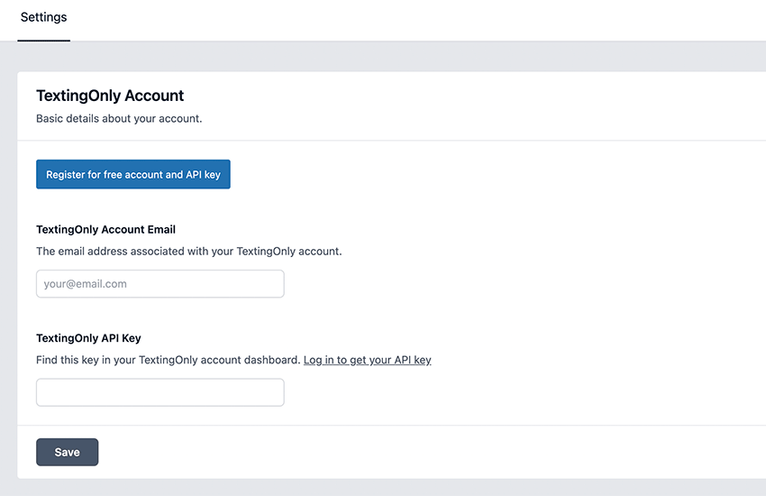Focus the TextingOnly API Key input field

[160, 392]
